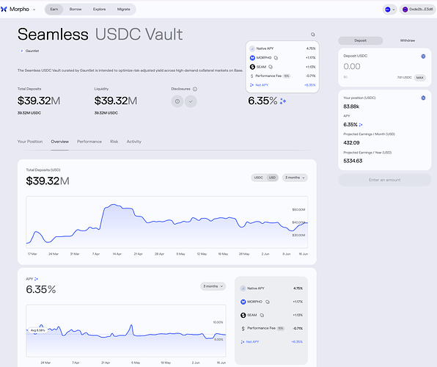Click the MAX button
The width and height of the screenshot is (437, 367).
(x=419, y=78)
